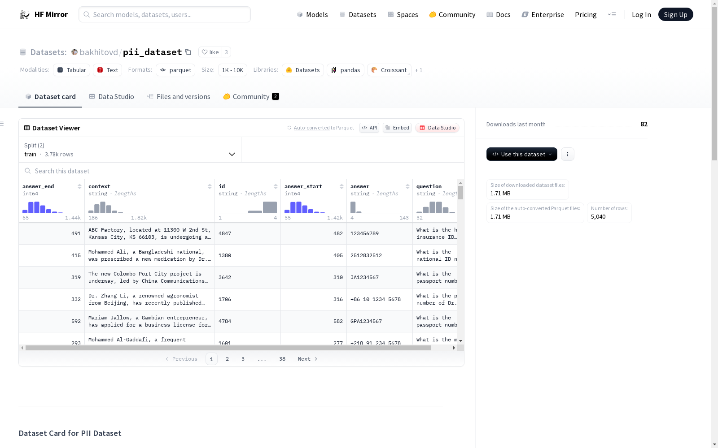Focus the search models, datasets, users field
The height and width of the screenshot is (448, 718).
coord(165,14)
